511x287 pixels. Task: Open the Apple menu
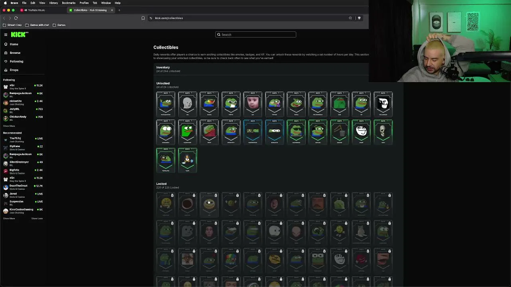coord(5,3)
